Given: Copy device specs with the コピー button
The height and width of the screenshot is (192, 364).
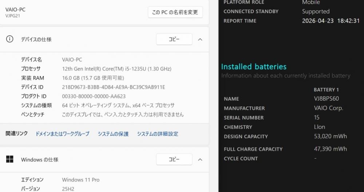Looking at the screenshot, I should [174, 39].
